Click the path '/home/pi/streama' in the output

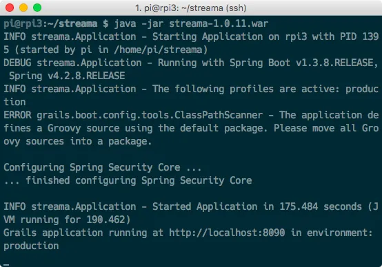[158, 50]
